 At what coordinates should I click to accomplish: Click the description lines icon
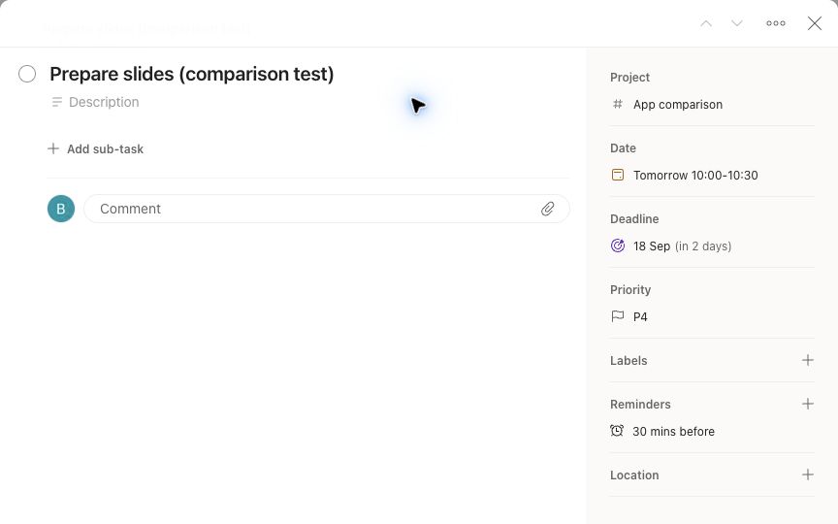(56, 102)
